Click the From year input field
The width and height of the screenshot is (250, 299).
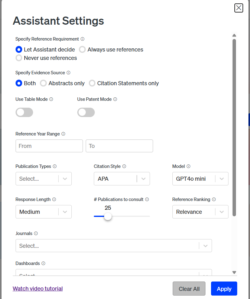tap(49, 146)
